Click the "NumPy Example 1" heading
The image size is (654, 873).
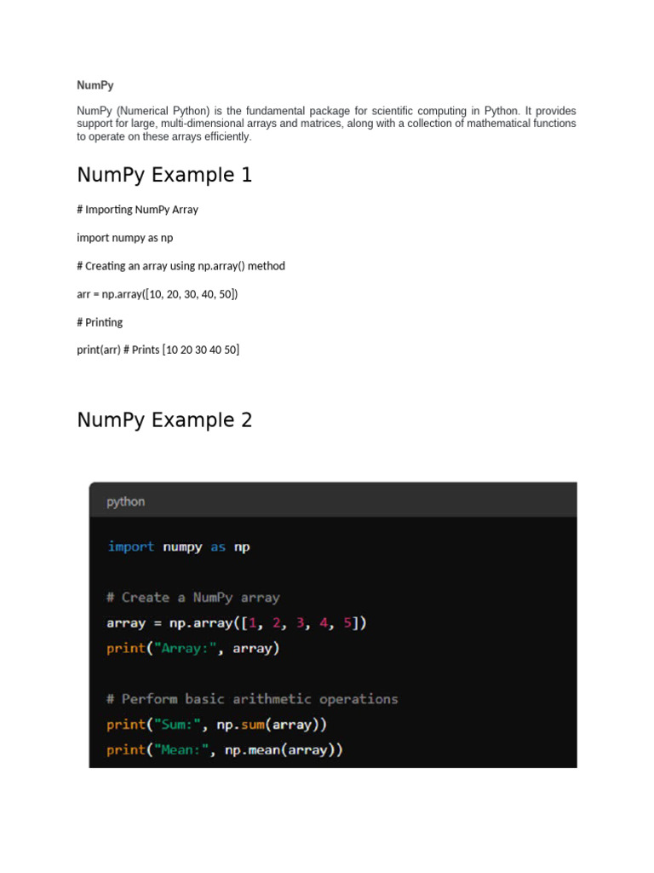point(164,175)
